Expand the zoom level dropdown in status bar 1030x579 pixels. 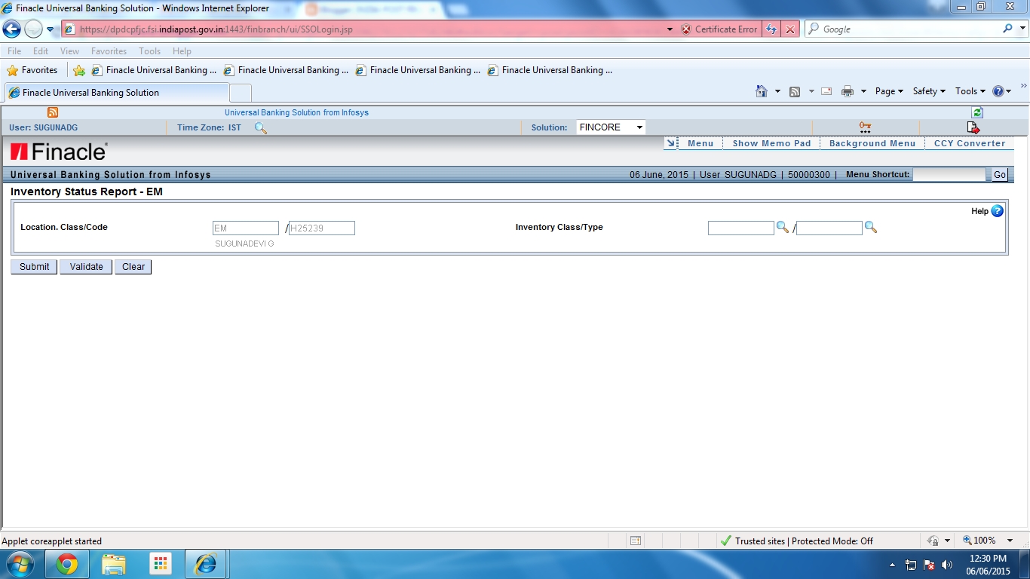(1010, 541)
